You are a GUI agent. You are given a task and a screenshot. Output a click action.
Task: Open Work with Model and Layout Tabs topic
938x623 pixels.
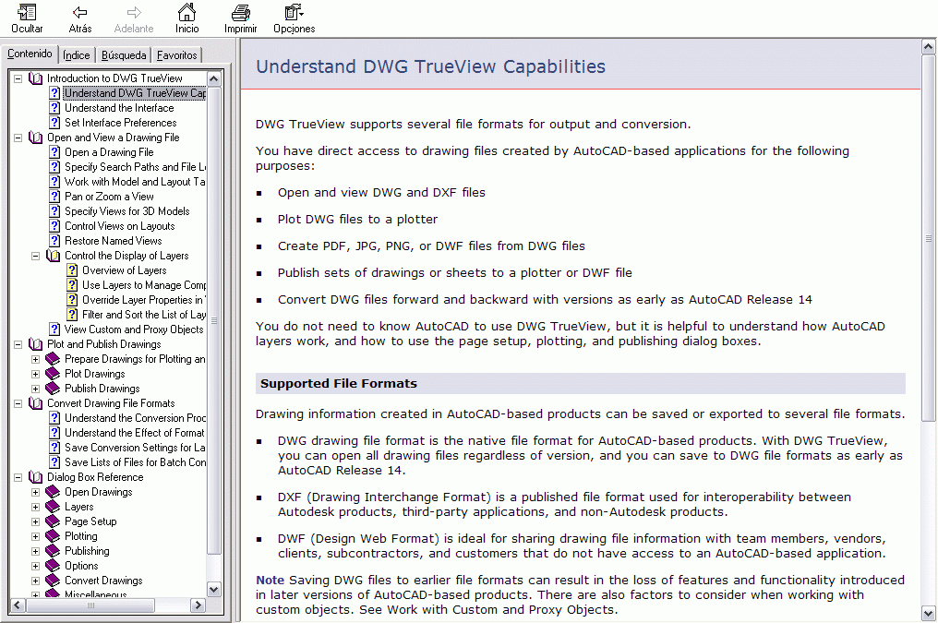coord(135,182)
